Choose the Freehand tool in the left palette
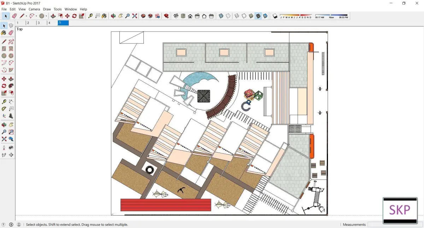This screenshot has width=424, height=228. [x=11, y=41]
